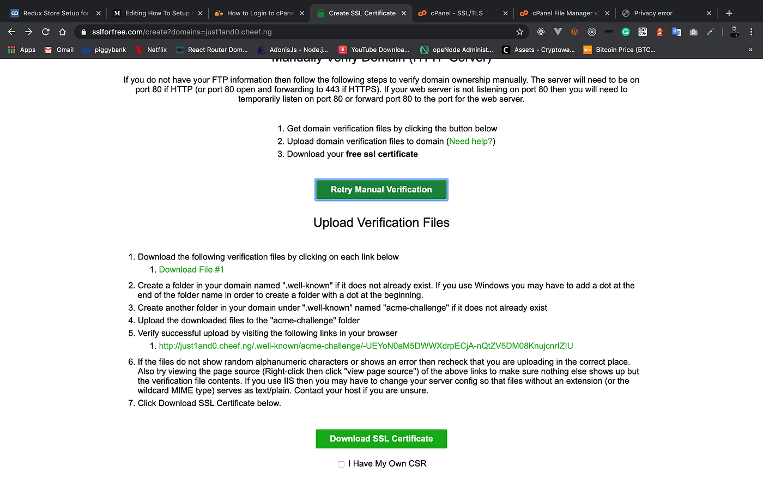Open the color picker eyedropper extension
Screen dimensions: 763x477
point(710,32)
